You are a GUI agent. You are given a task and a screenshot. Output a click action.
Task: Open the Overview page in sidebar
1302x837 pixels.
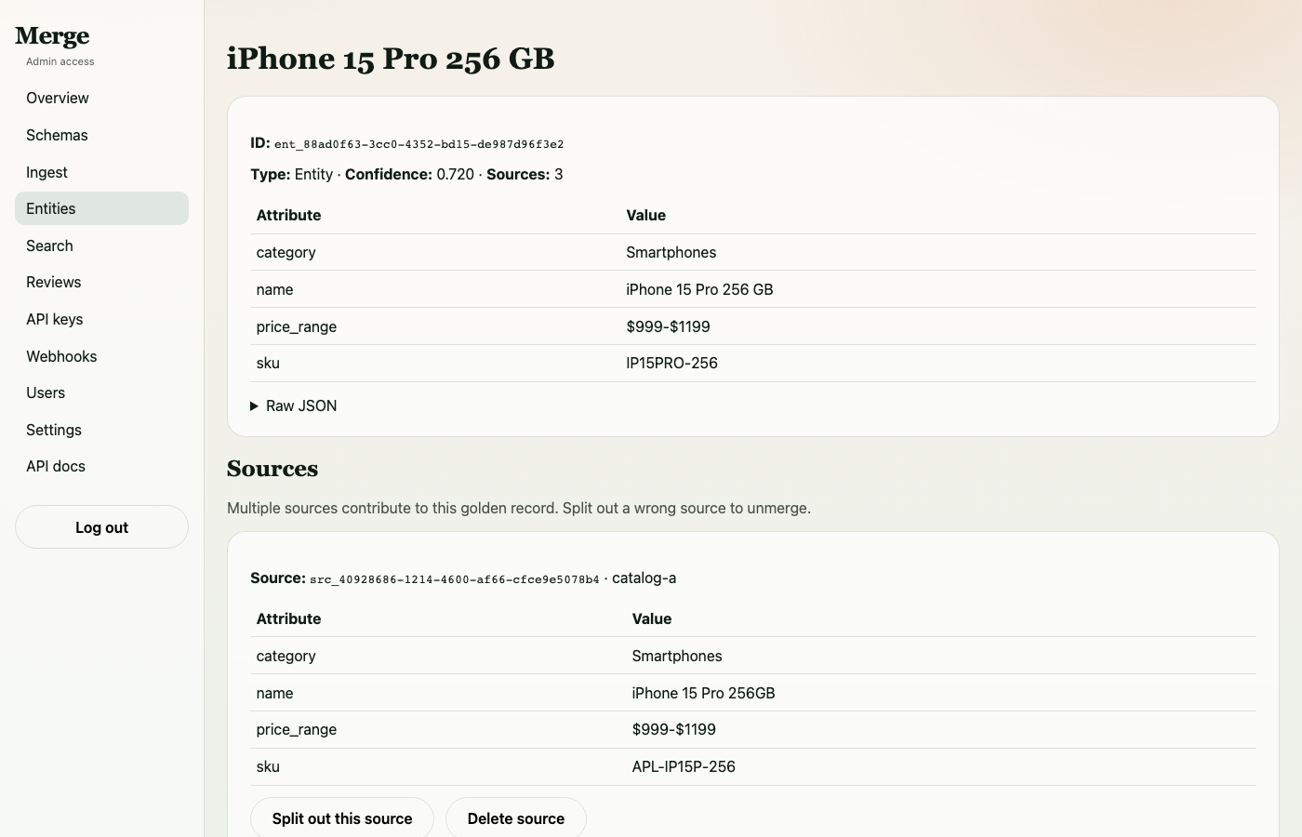pos(101,99)
